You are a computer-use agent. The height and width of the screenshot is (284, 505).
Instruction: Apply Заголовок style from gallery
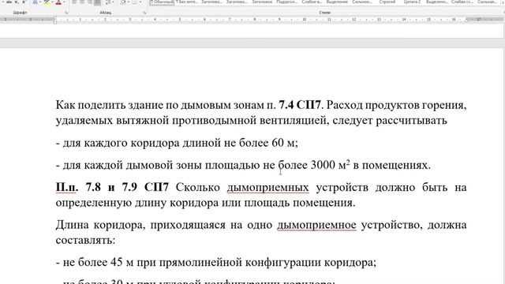pyautogui.click(x=262, y=2)
